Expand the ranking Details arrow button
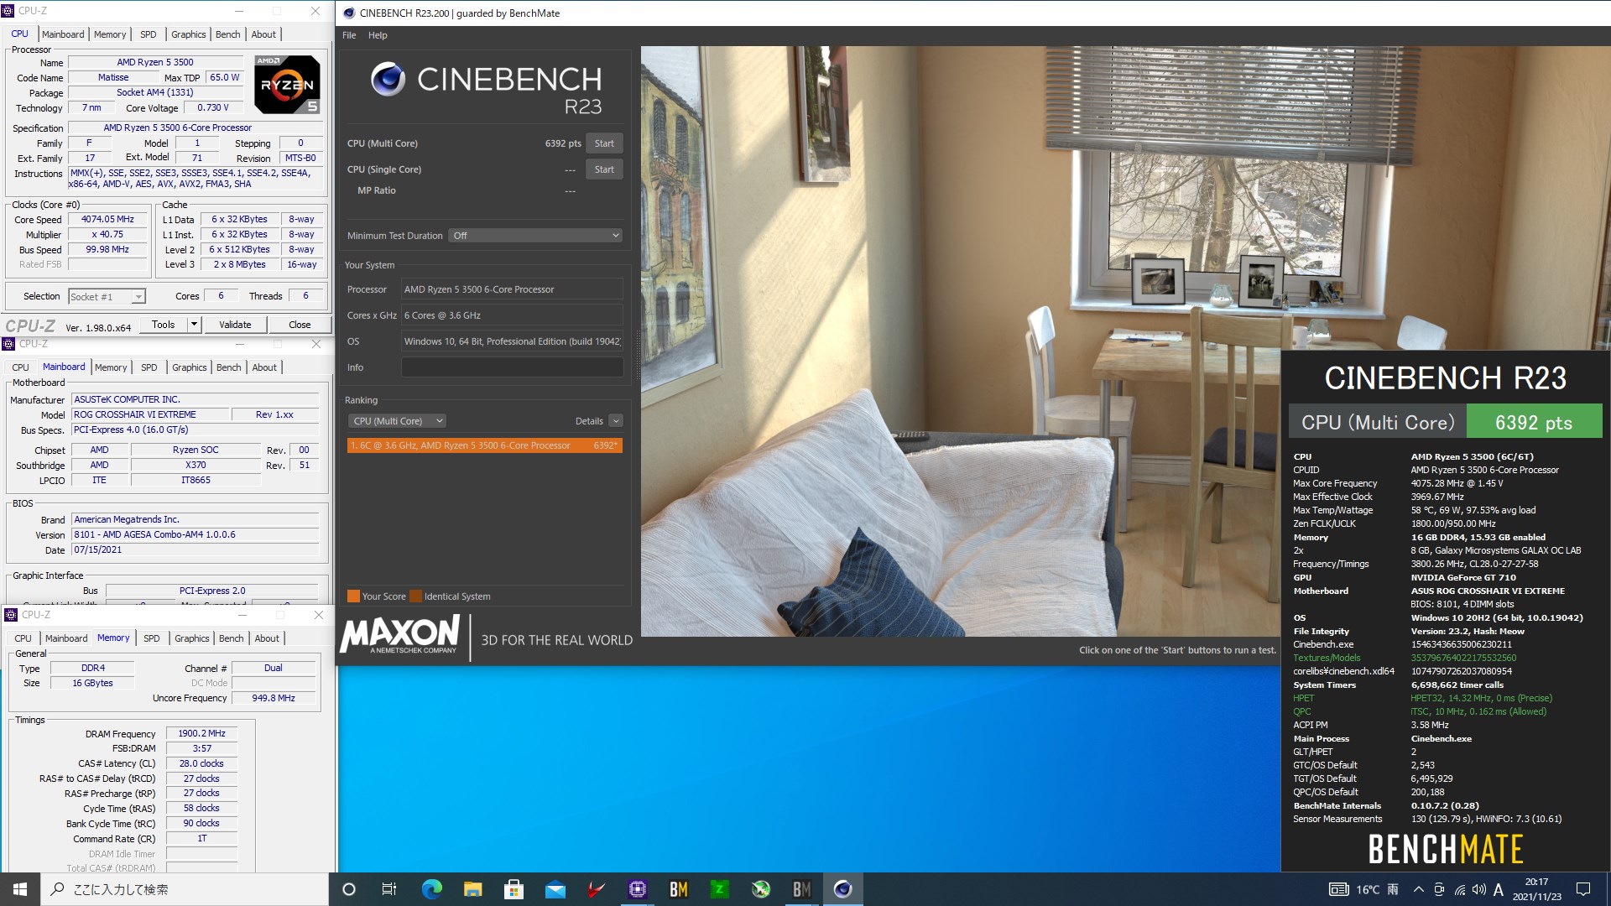 [x=616, y=421]
